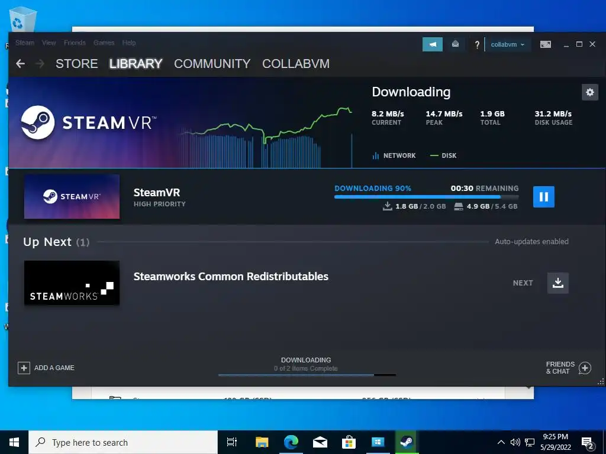Open the Friends menu

[x=75, y=43]
